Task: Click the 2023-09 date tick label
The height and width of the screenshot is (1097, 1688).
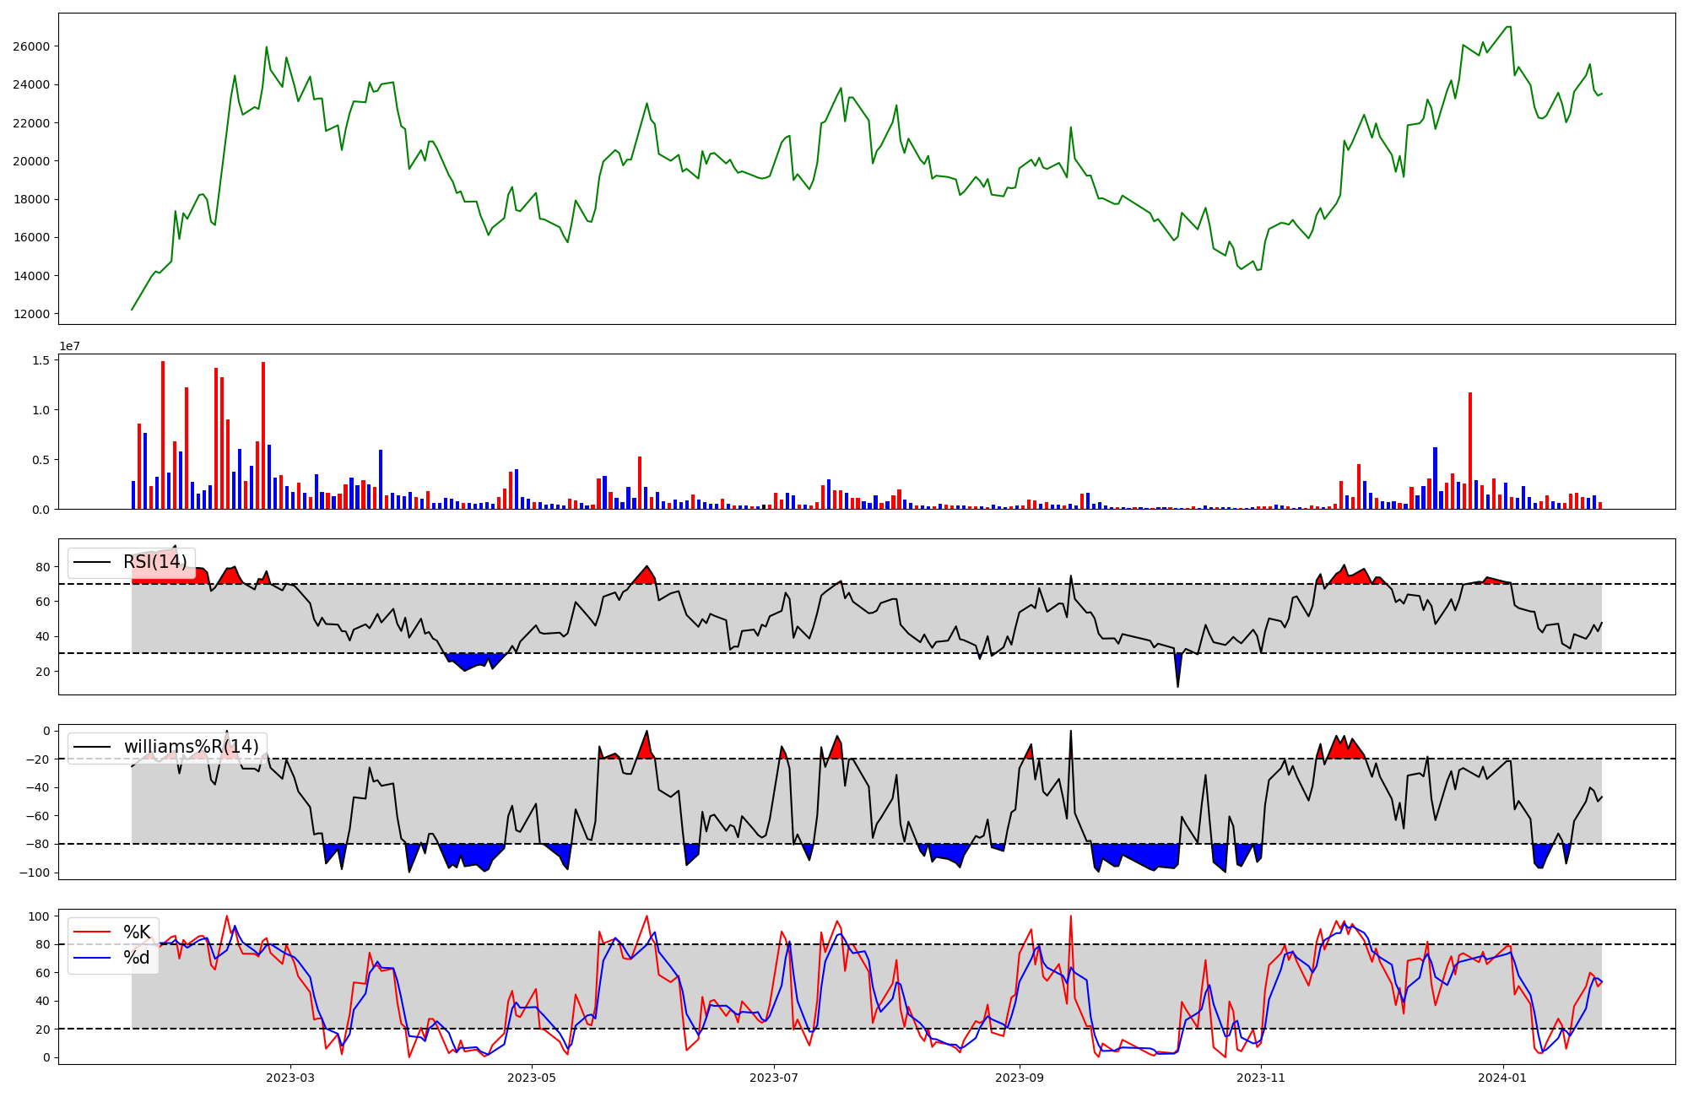Action: coord(1020,1078)
